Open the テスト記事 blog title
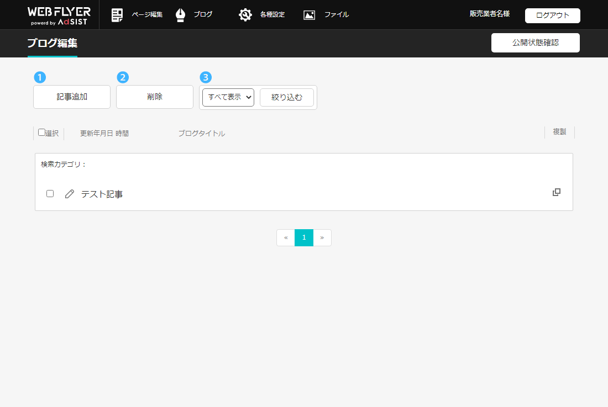608x407 pixels. click(102, 194)
